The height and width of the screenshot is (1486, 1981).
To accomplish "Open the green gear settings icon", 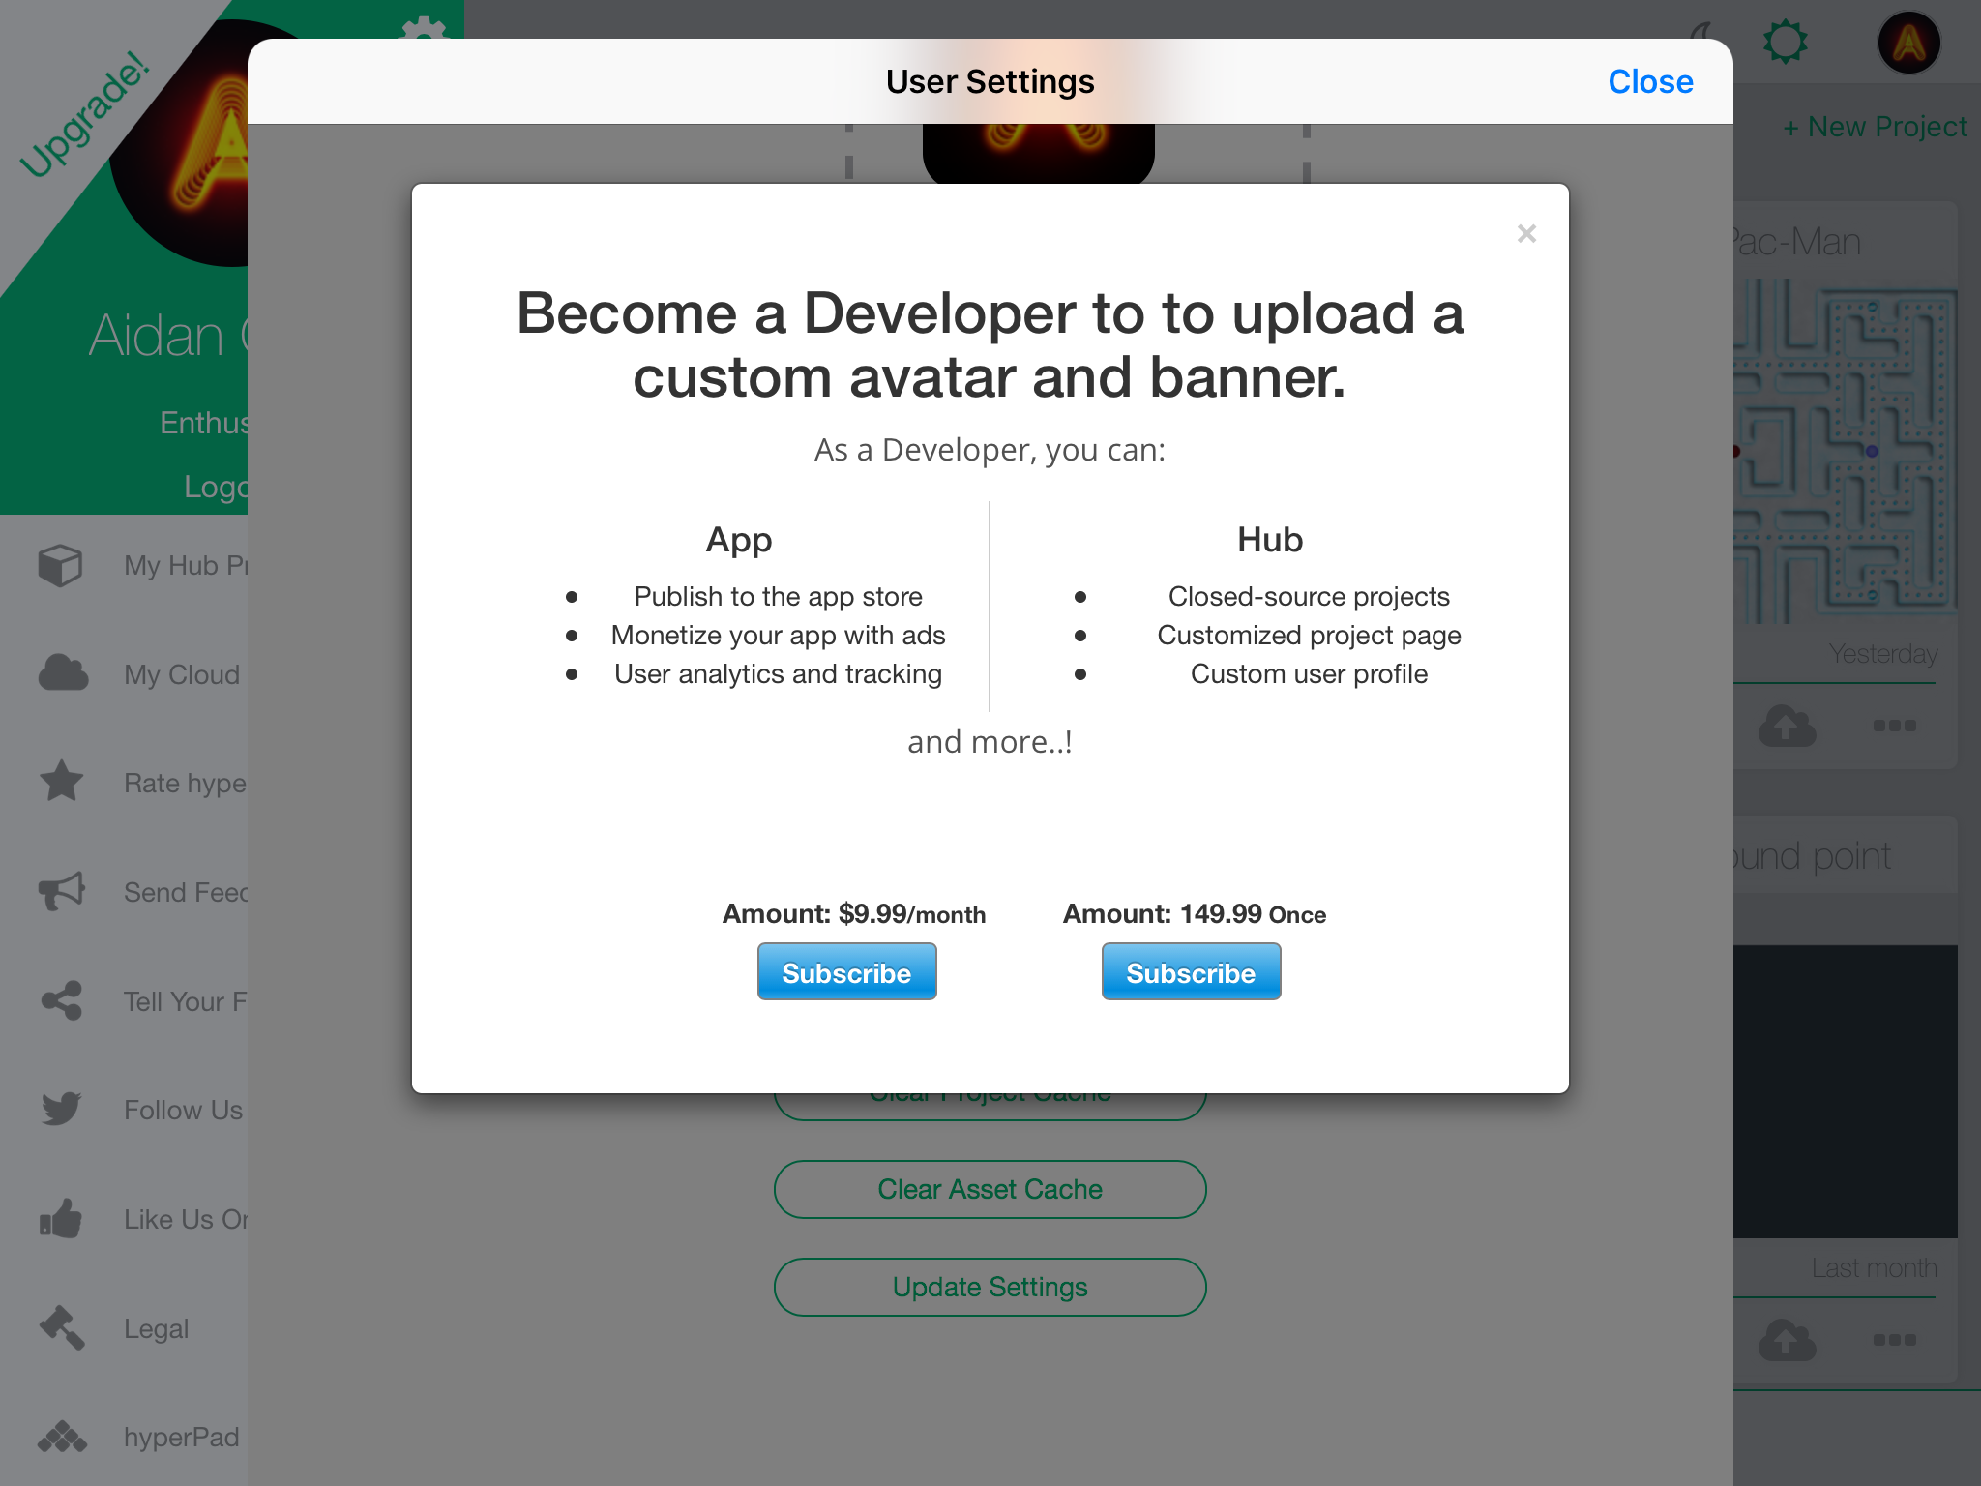I will click(x=1785, y=43).
